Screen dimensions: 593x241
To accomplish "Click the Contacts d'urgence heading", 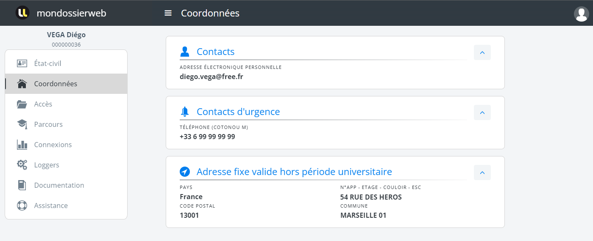I will tap(238, 112).
